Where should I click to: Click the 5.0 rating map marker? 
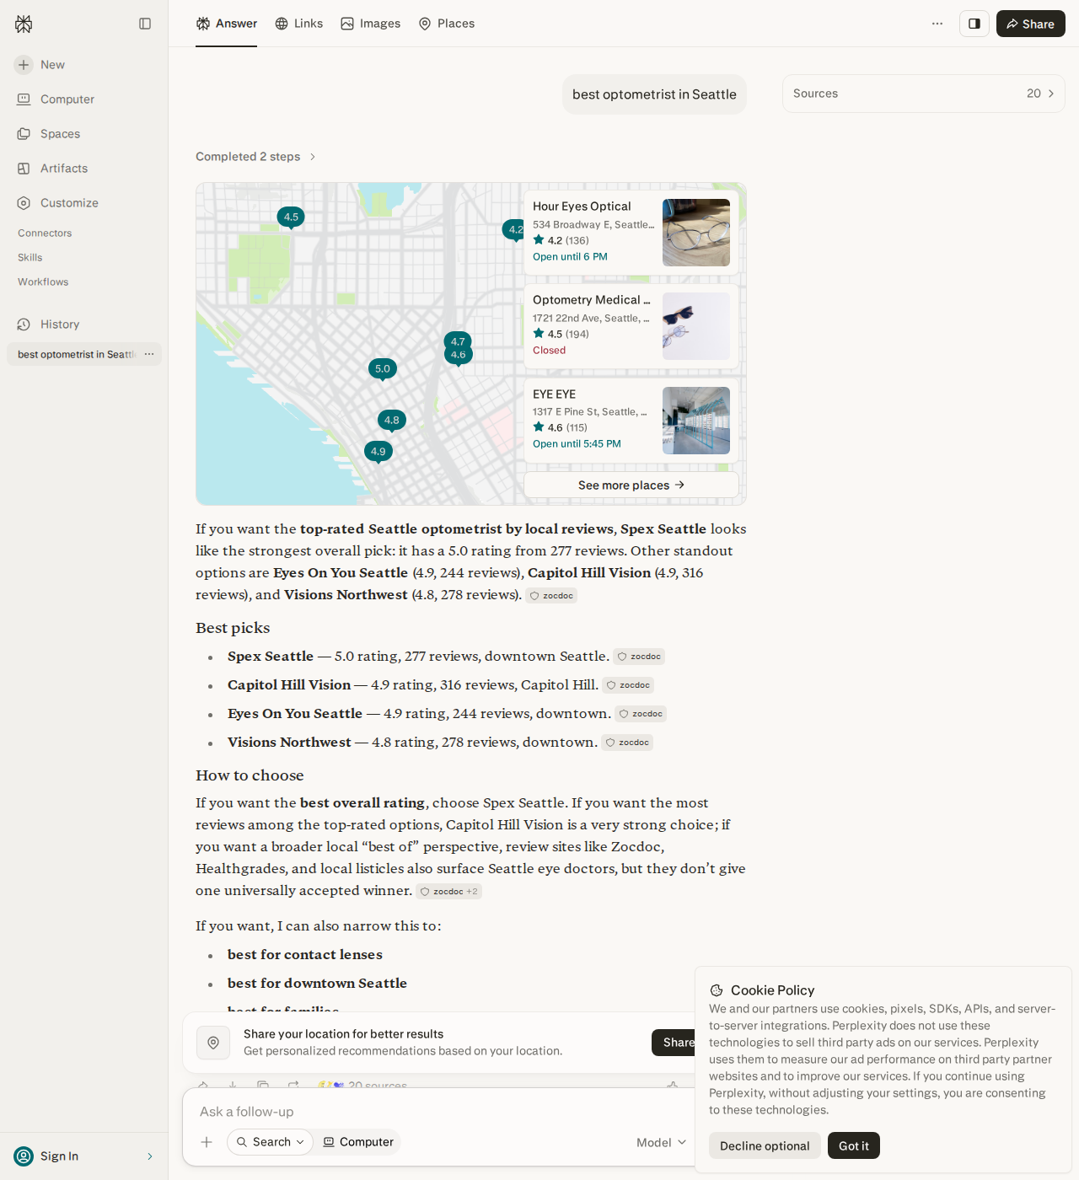(383, 369)
